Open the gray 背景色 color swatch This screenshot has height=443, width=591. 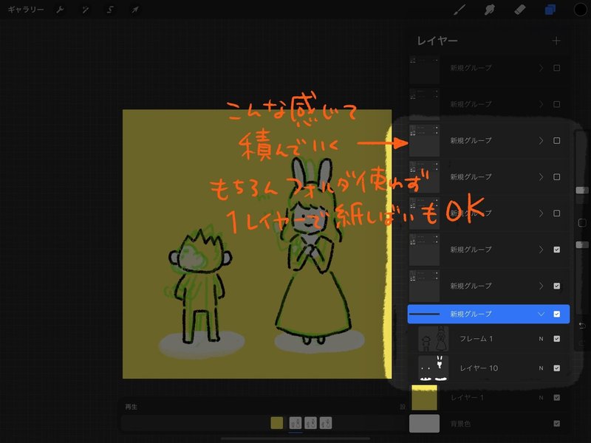(424, 423)
